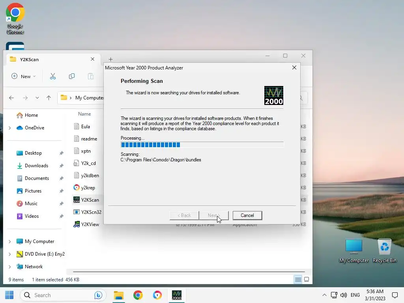The width and height of the screenshot is (404, 303).
Task: Click the Paste icon in File Explorer toolbar
Action: point(90,76)
